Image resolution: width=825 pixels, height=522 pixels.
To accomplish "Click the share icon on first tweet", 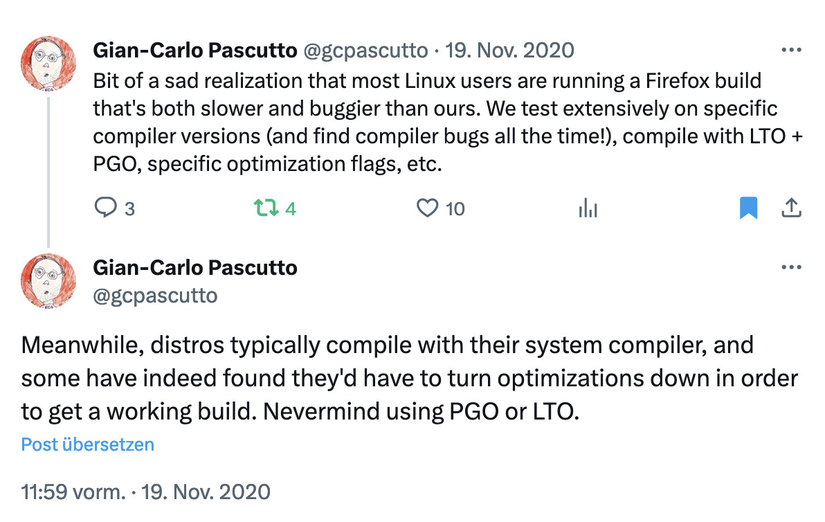I will tap(791, 208).
